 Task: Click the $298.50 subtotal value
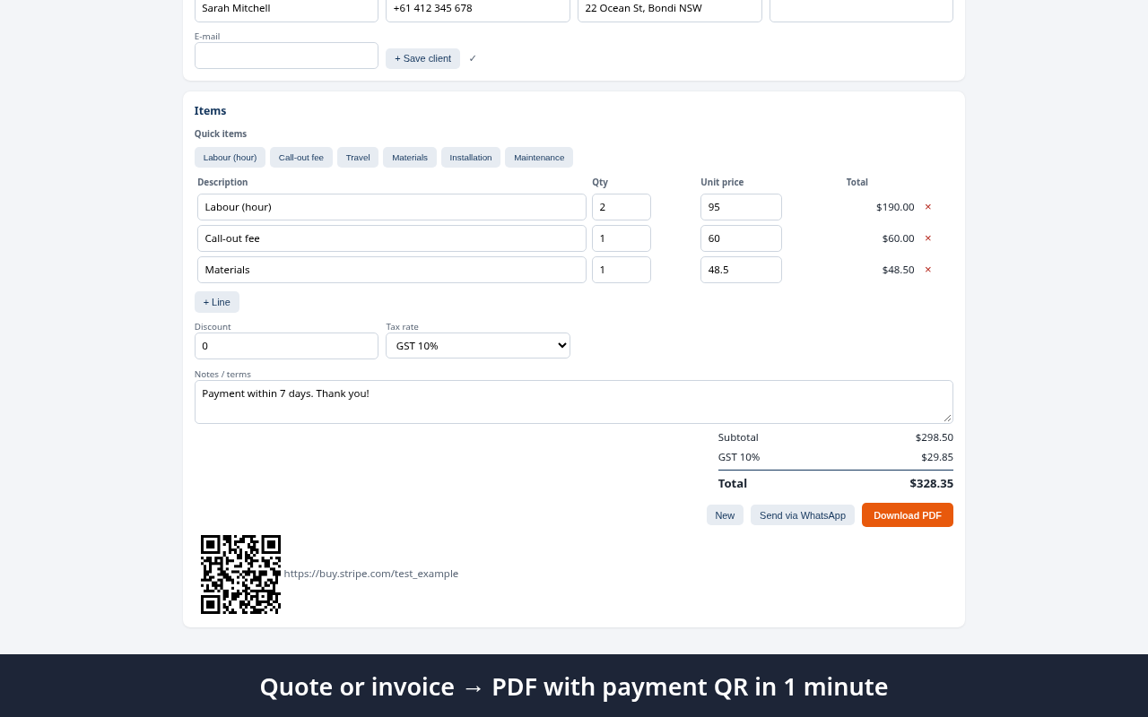[935, 437]
